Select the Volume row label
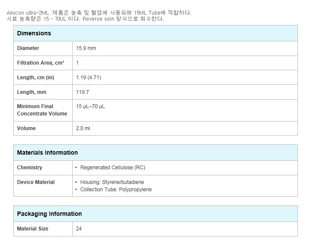 click(26, 128)
